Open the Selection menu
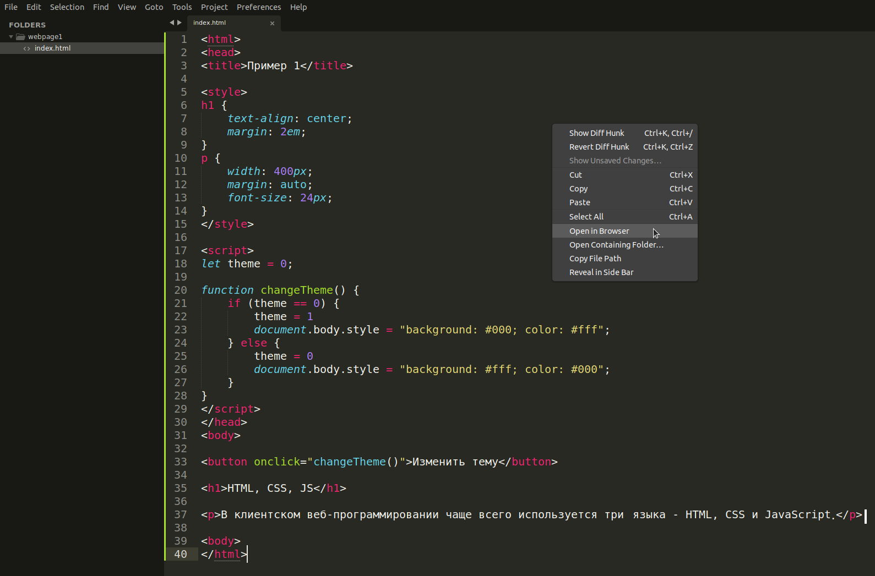 coord(67,7)
